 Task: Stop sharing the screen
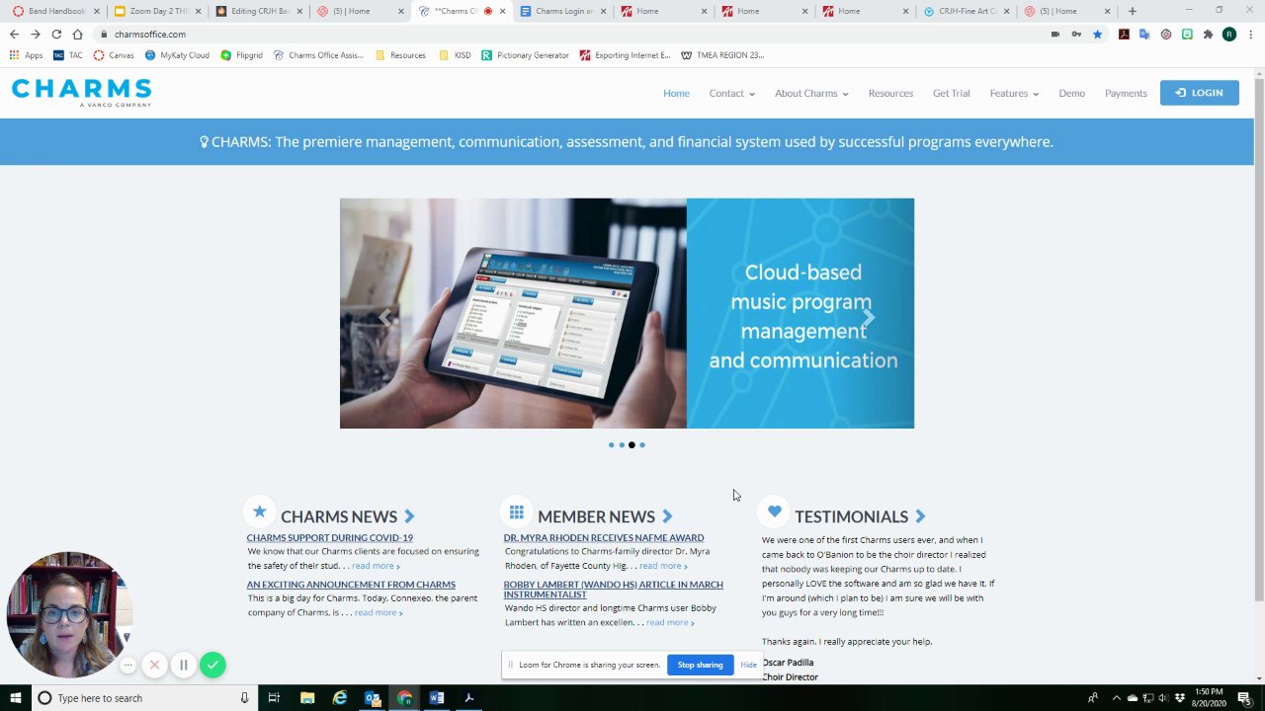pyautogui.click(x=700, y=665)
